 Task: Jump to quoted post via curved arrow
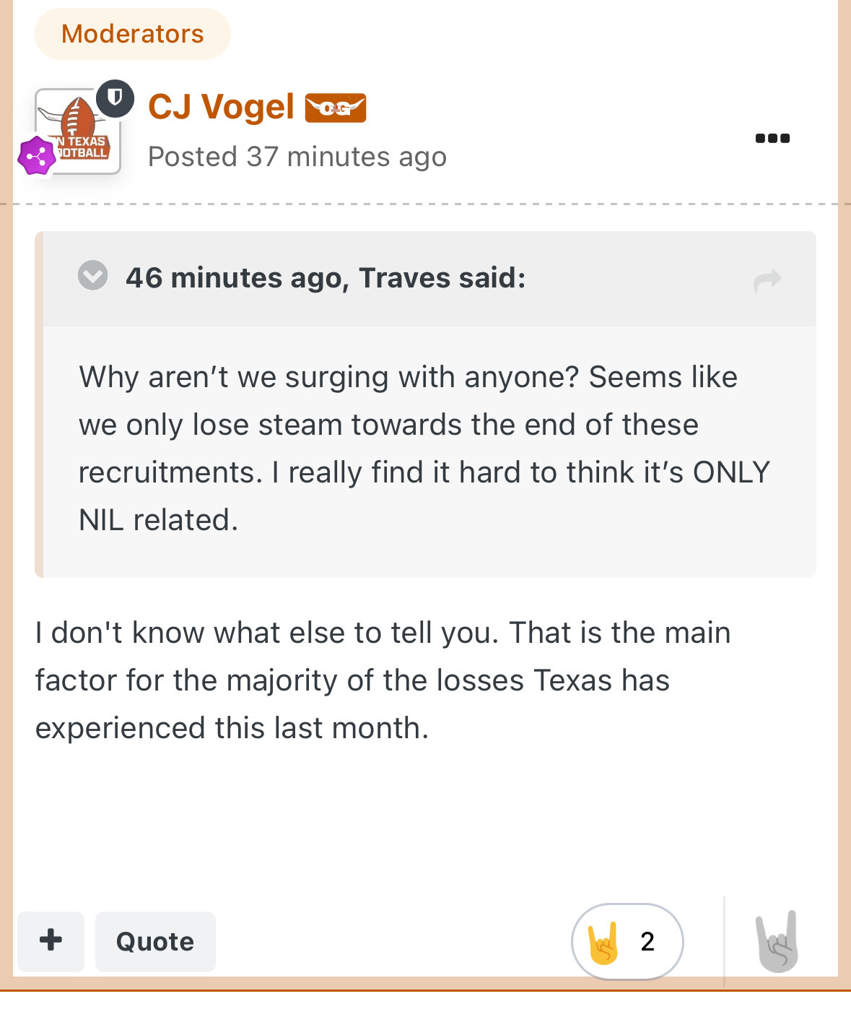[x=767, y=280]
